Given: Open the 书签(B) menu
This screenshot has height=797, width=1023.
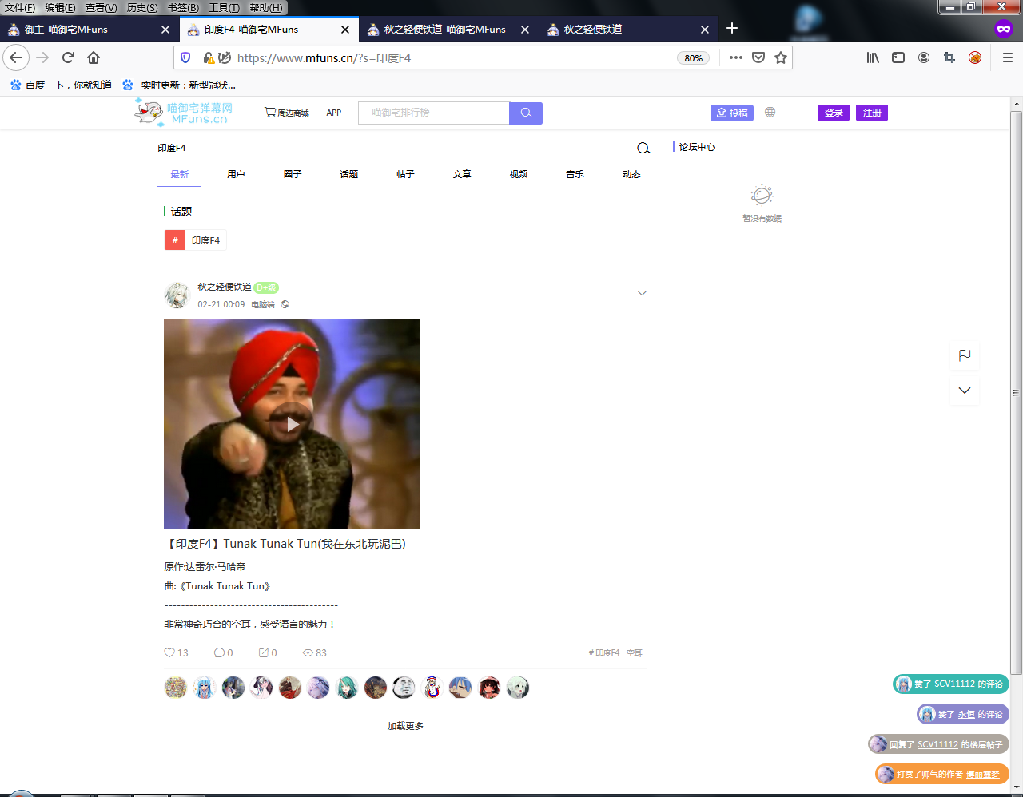Looking at the screenshot, I should 183,8.
